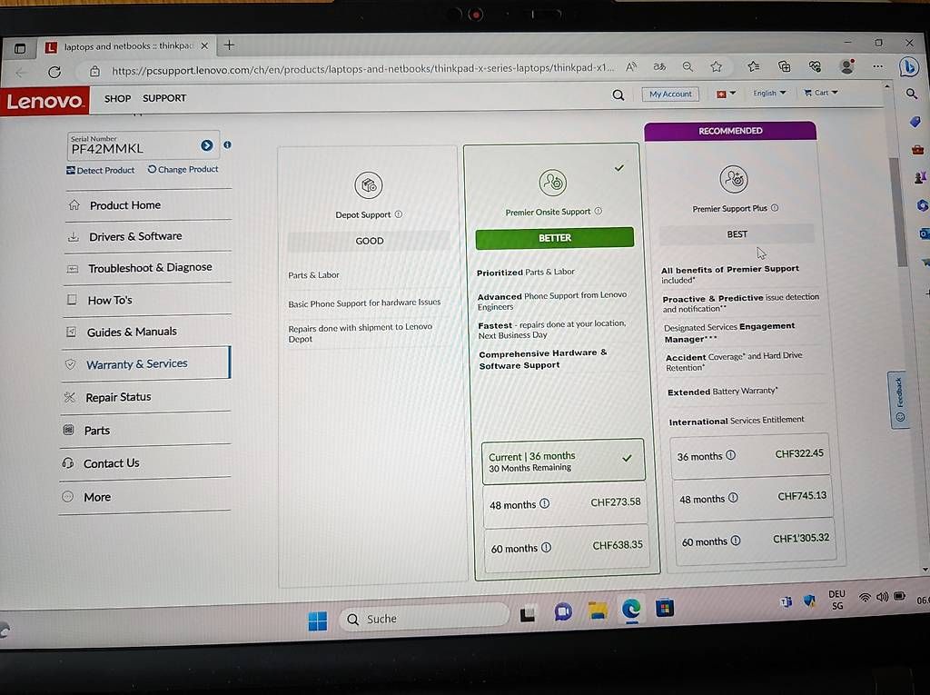Screen dimensions: 930x695
Task: Select Premier Plus 48 months CHF745.13
Action: [752, 497]
